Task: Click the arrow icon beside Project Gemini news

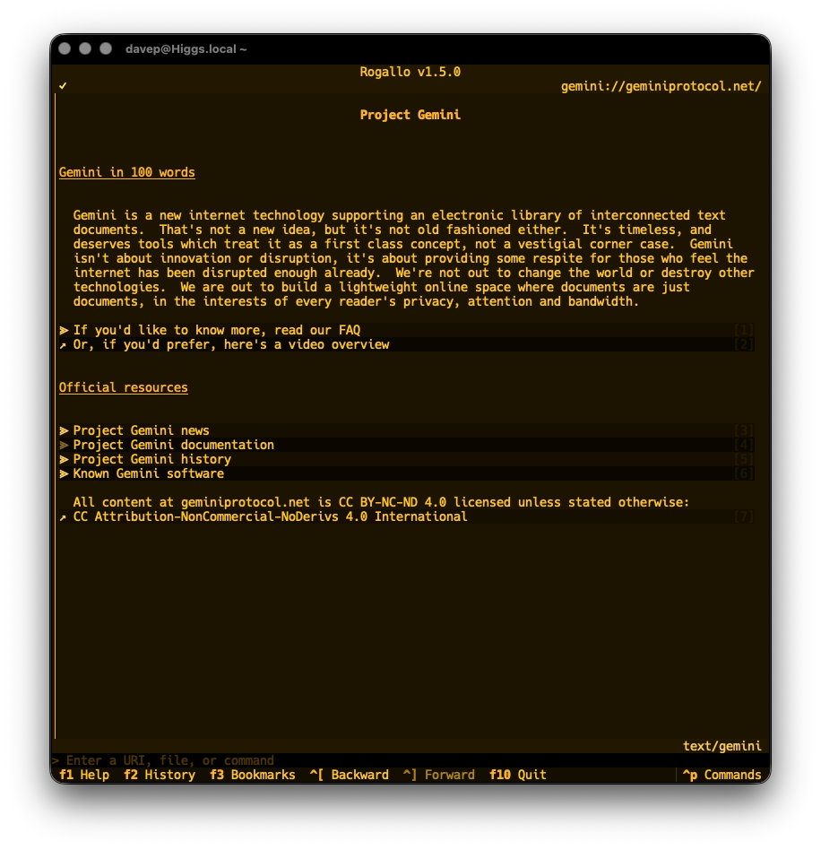Action: [x=64, y=430]
